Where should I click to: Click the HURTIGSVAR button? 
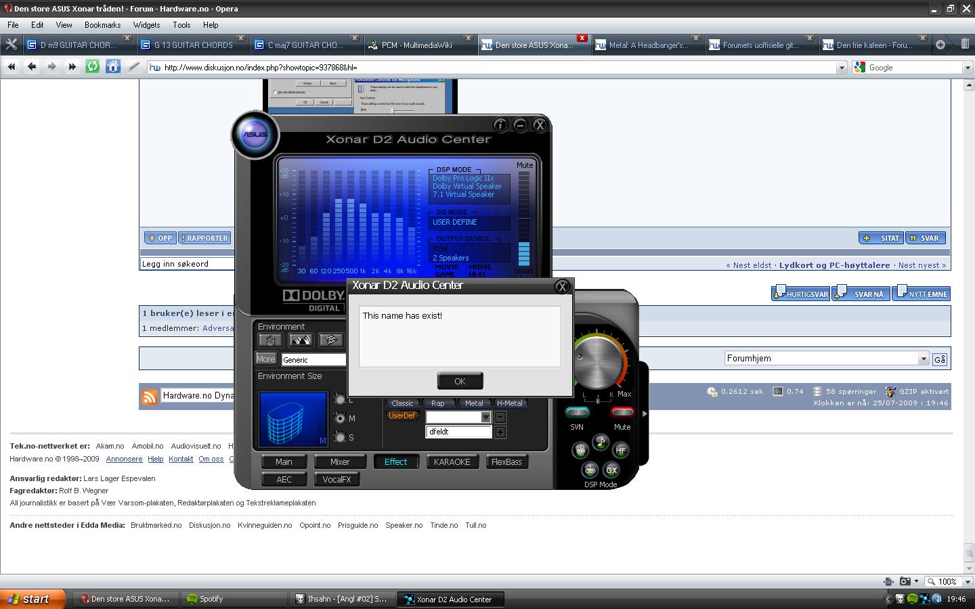pyautogui.click(x=801, y=294)
